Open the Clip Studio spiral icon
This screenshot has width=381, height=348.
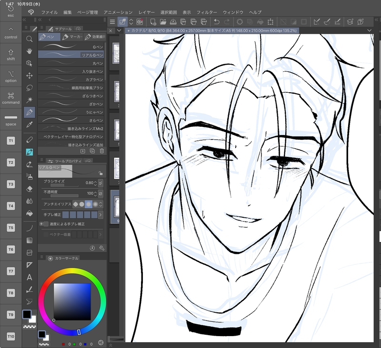140,22
